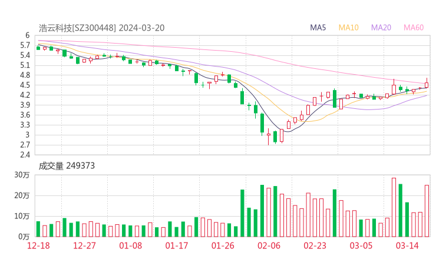Click the 01-17 date axis label

click(x=177, y=245)
